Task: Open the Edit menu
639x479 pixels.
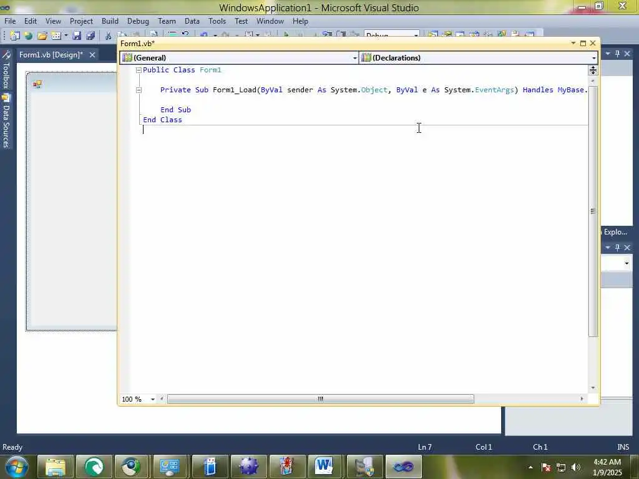Action: tap(30, 21)
